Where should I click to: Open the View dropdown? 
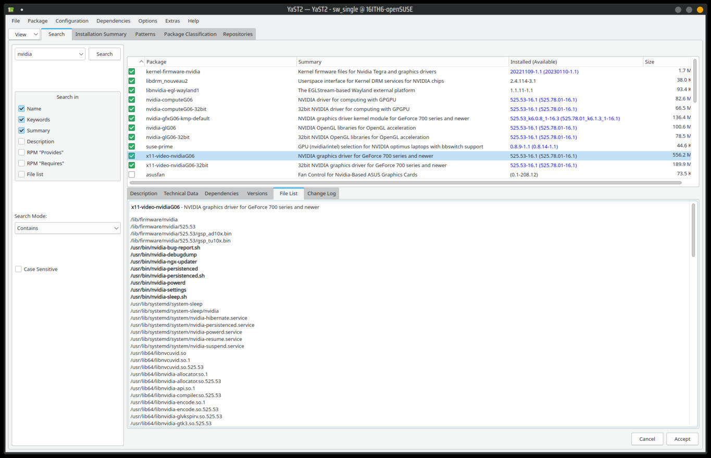click(24, 34)
